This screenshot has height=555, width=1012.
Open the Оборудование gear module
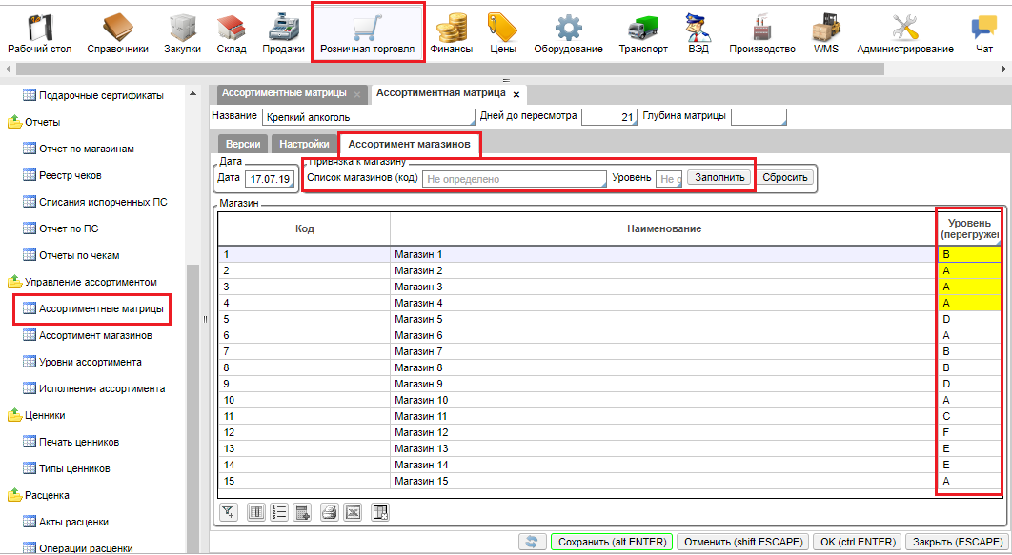pyautogui.click(x=568, y=33)
